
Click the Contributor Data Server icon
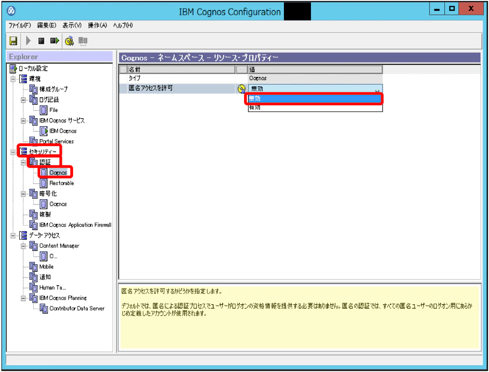coord(44,308)
